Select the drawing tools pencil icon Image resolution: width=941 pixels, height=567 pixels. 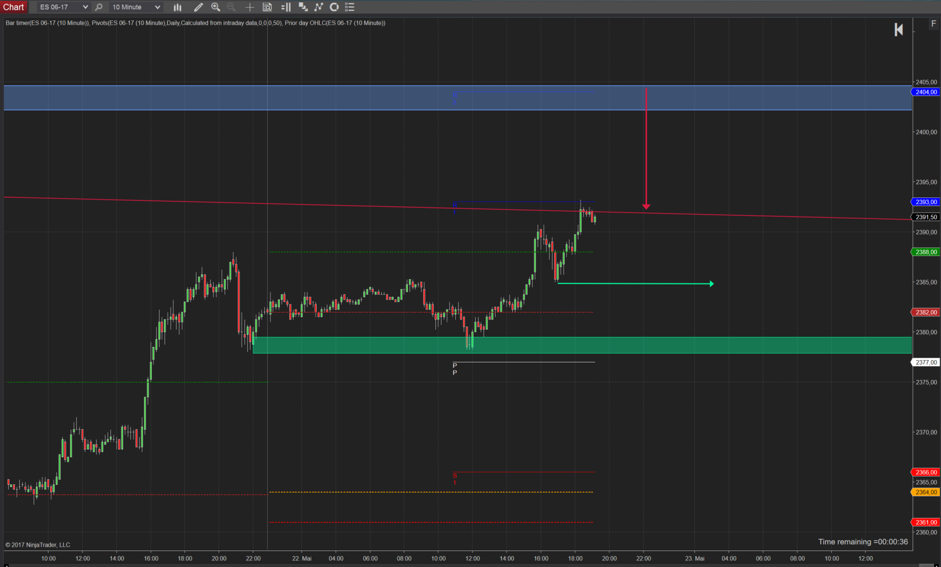[x=198, y=7]
